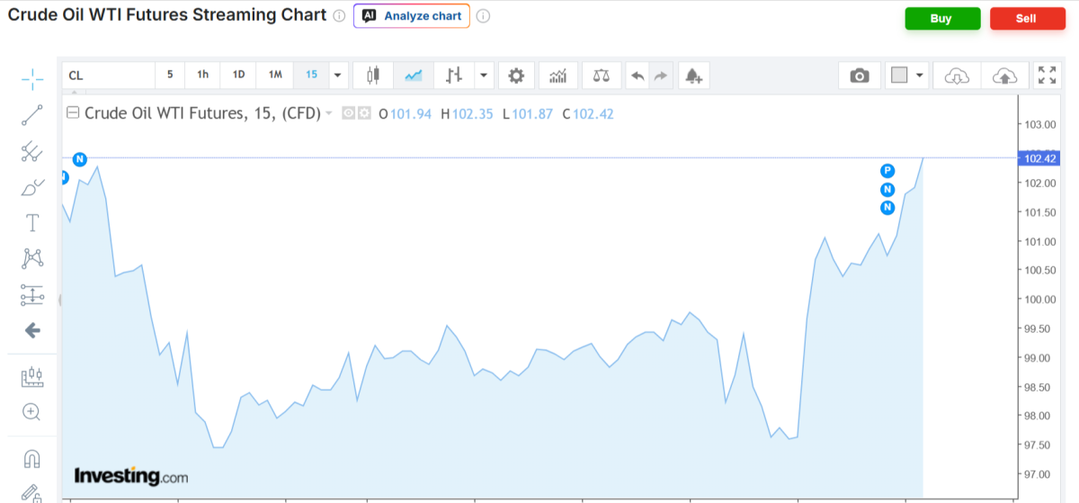
Task: Click the red Sell button
Action: pyautogui.click(x=1026, y=18)
